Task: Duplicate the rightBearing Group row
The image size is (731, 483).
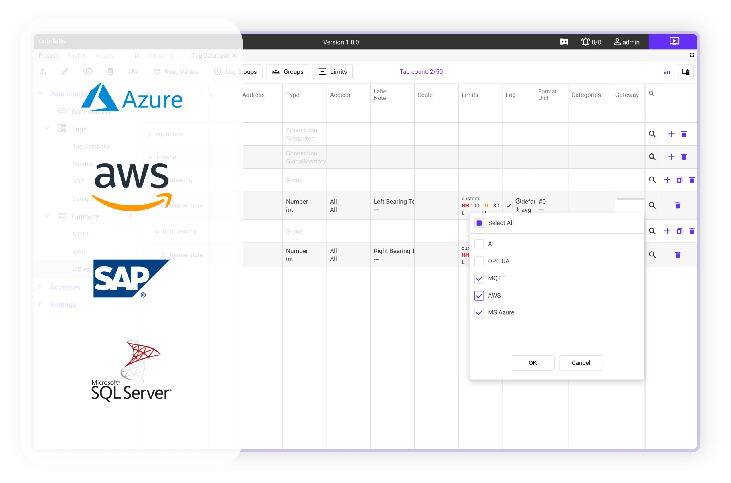Action: click(680, 231)
